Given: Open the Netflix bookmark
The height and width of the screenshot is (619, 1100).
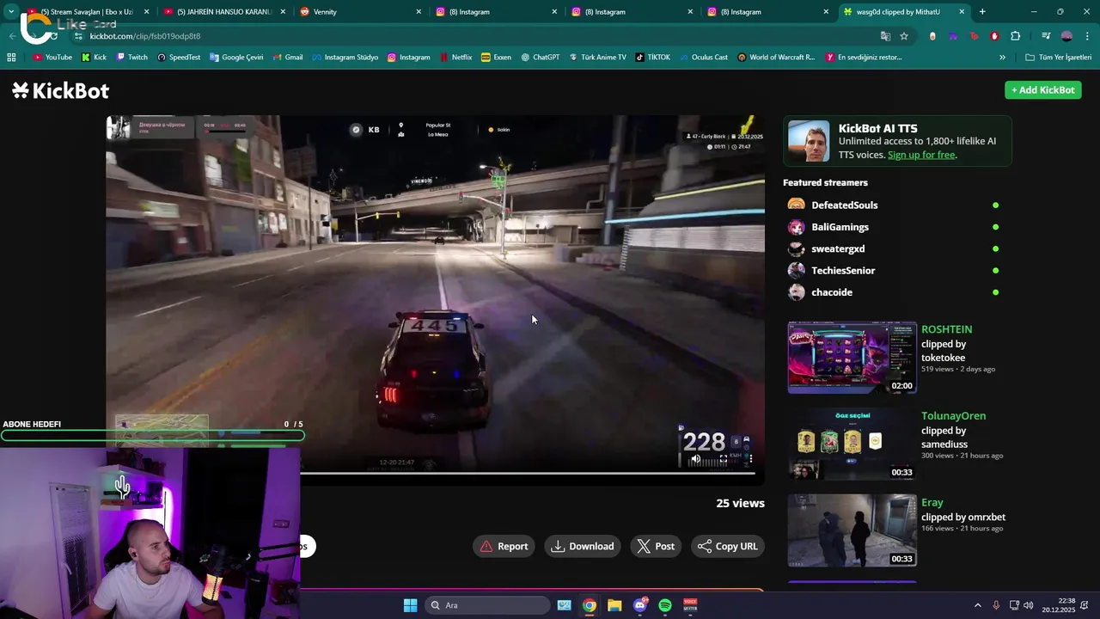Looking at the screenshot, I should coord(455,58).
